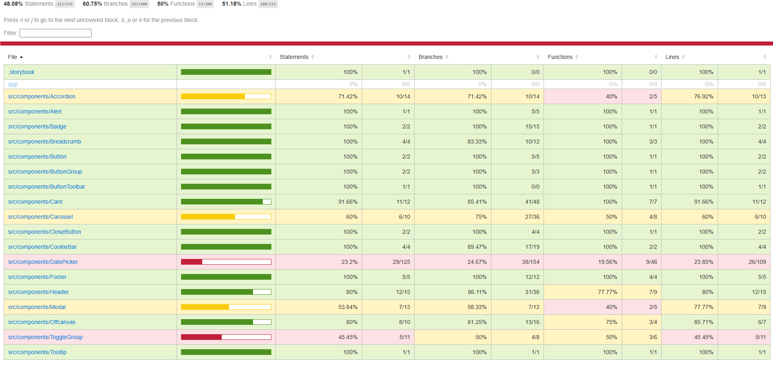Open src/components/CookieBar coverage

point(42,247)
